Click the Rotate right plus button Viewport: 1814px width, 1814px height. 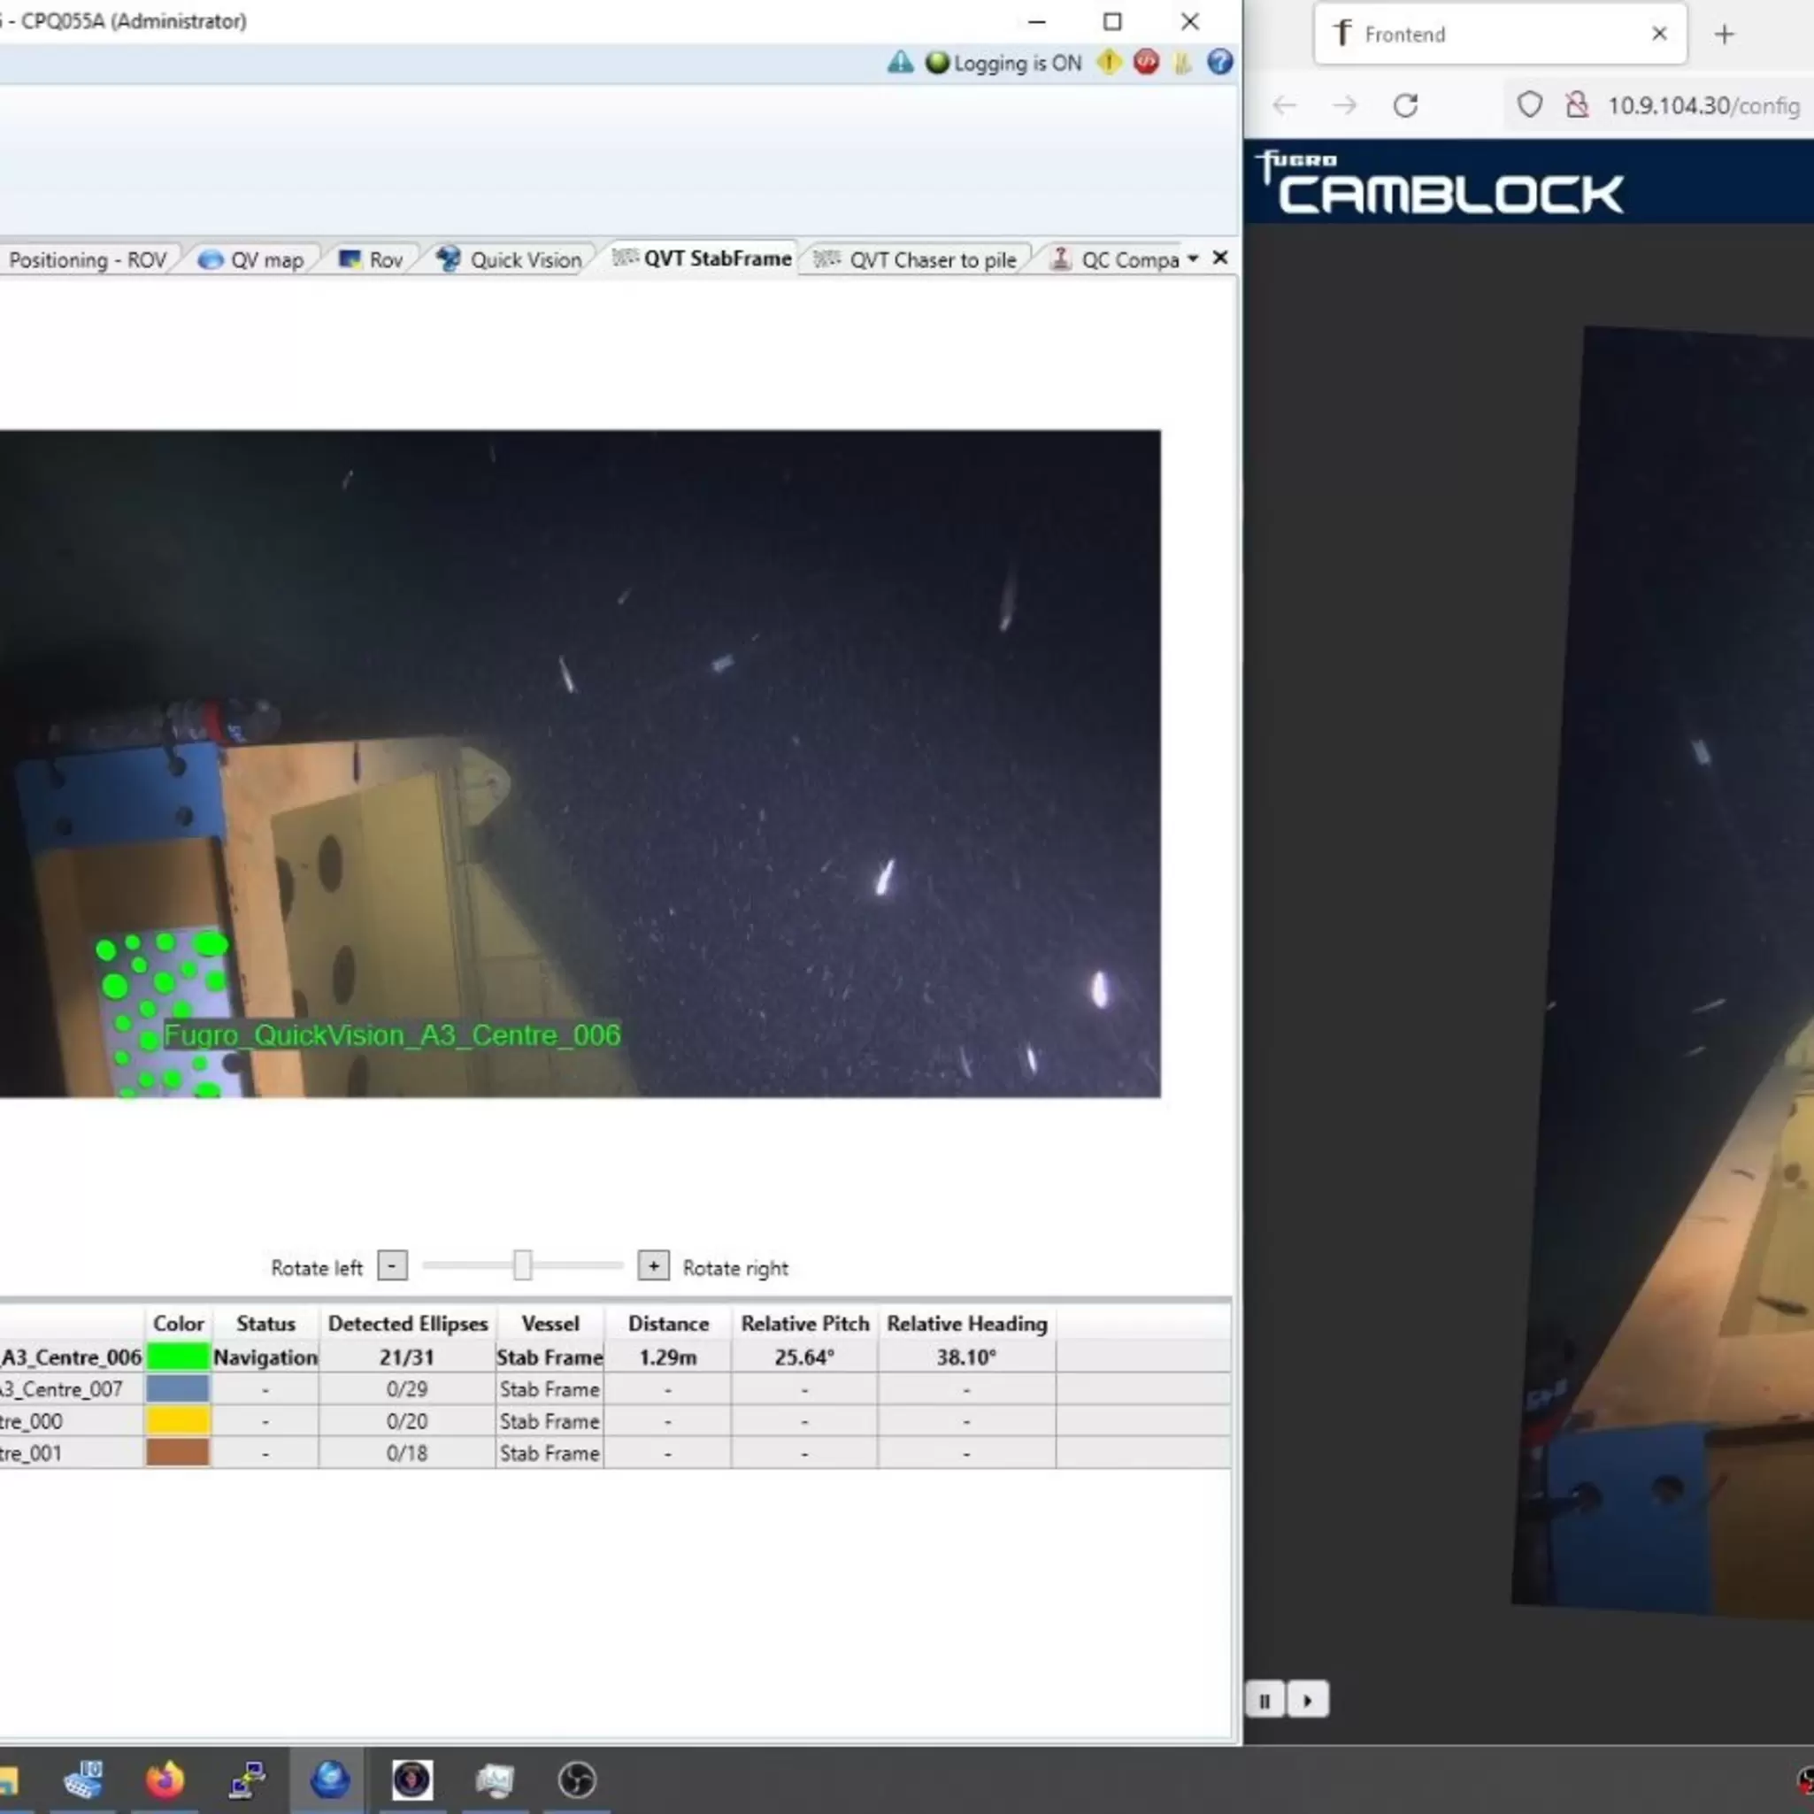(654, 1265)
